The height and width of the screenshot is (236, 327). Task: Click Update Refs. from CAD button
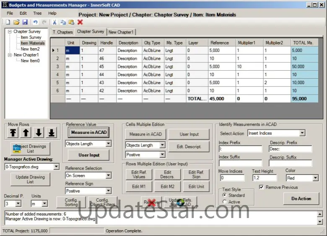click(180, 202)
